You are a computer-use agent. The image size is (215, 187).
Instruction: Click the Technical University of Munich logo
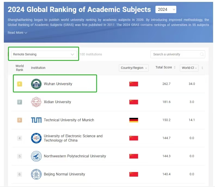point(36,120)
